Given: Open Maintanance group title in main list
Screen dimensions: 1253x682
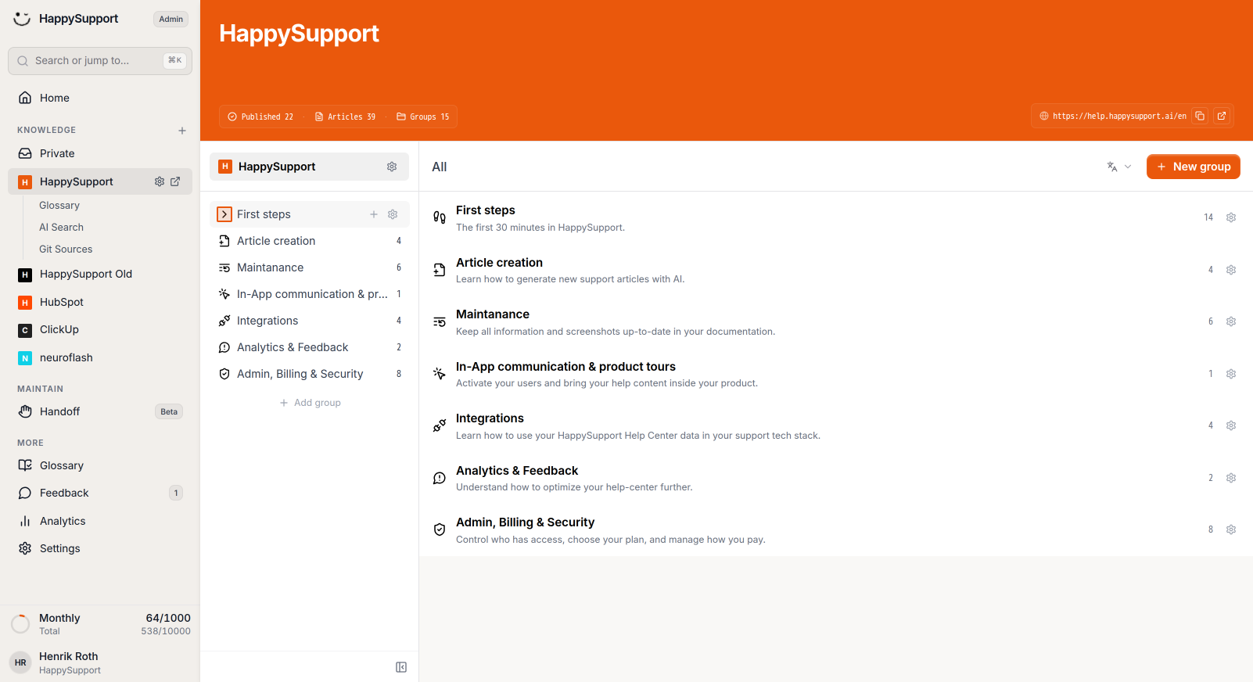Looking at the screenshot, I should tap(493, 314).
